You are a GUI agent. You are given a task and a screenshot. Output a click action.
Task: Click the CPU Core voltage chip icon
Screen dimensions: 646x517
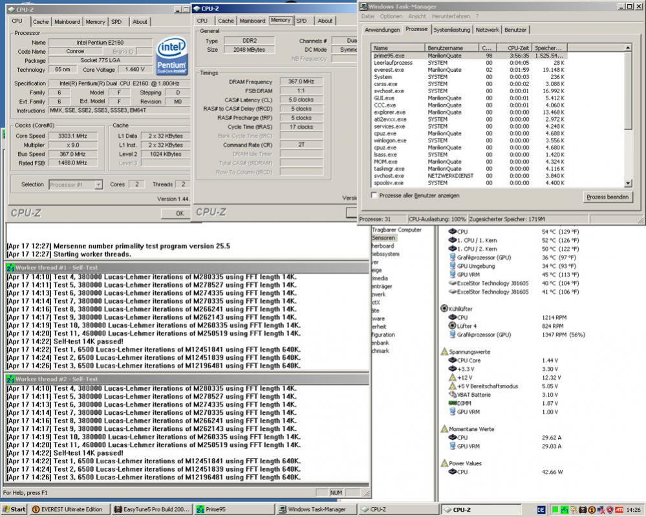(x=452, y=360)
